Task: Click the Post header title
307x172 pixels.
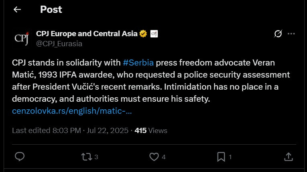Action: coord(51,9)
